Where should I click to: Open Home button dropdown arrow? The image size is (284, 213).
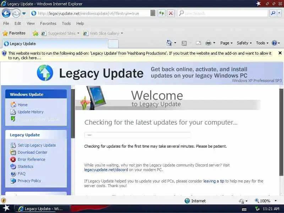click(x=175, y=43)
